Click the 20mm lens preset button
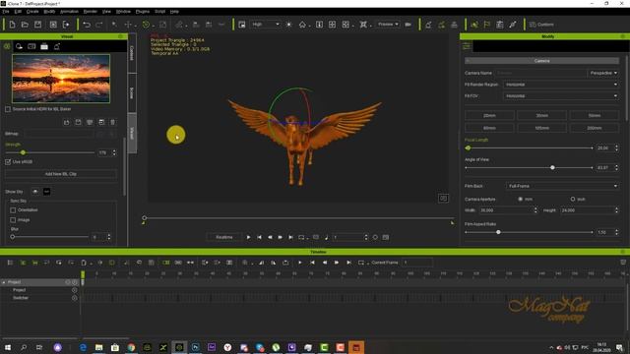This screenshot has height=354, width=630. point(489,116)
